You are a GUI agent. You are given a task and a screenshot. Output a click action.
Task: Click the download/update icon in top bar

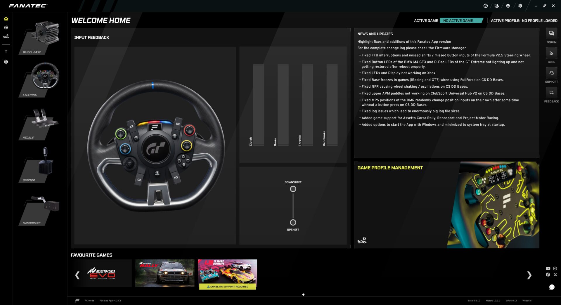pyautogui.click(x=497, y=6)
